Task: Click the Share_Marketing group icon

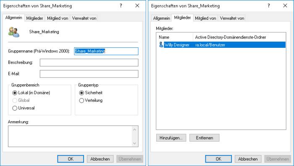Action: pyautogui.click(x=14, y=32)
